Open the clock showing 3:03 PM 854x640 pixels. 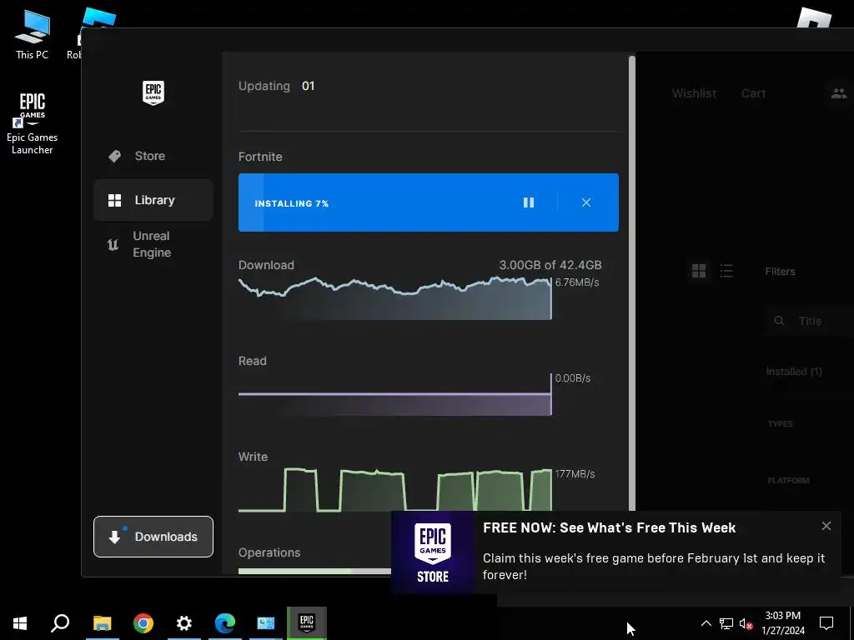coord(782,623)
